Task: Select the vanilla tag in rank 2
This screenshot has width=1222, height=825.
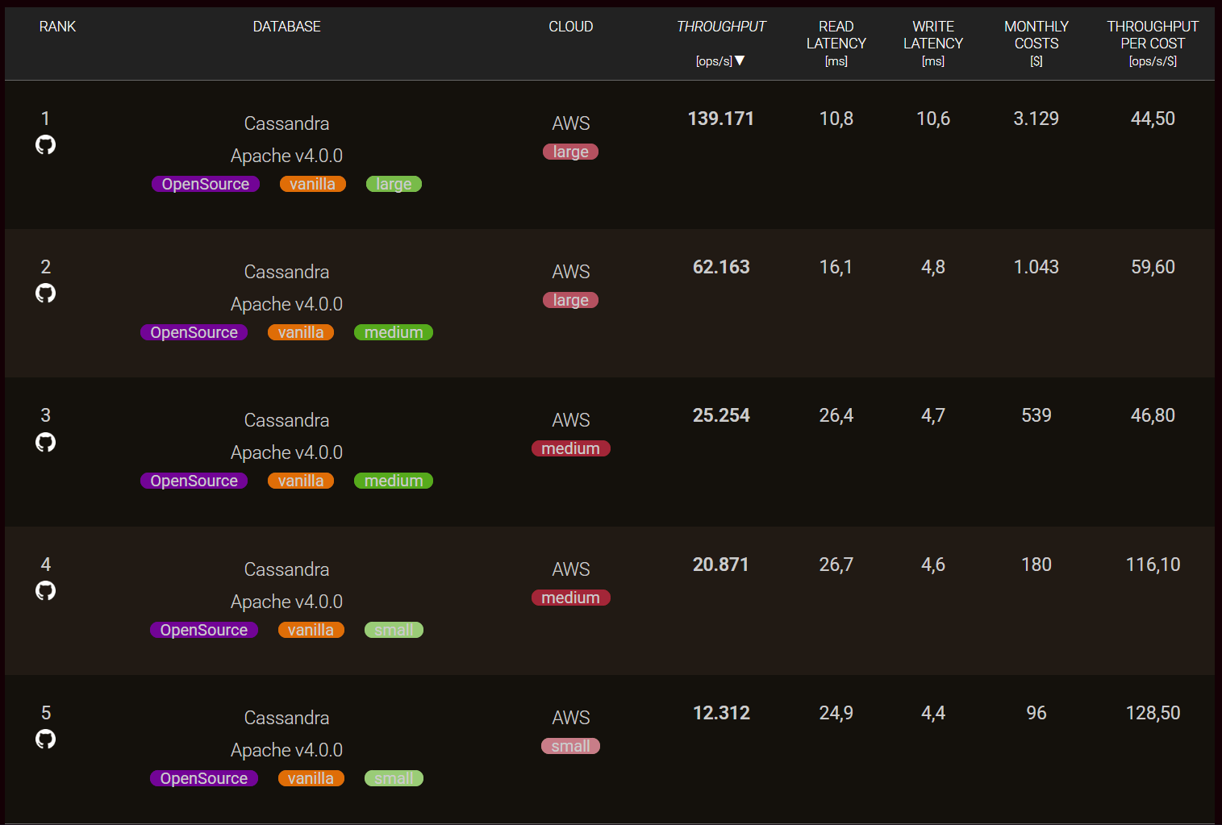Action: 301,333
